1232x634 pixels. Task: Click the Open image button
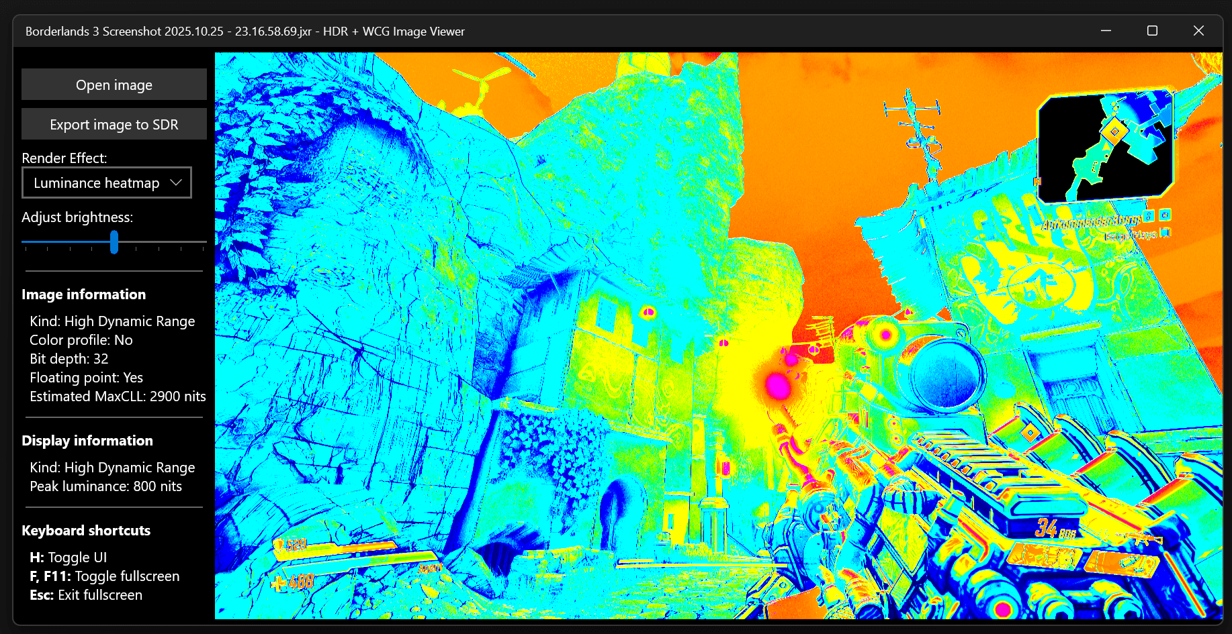pos(114,85)
